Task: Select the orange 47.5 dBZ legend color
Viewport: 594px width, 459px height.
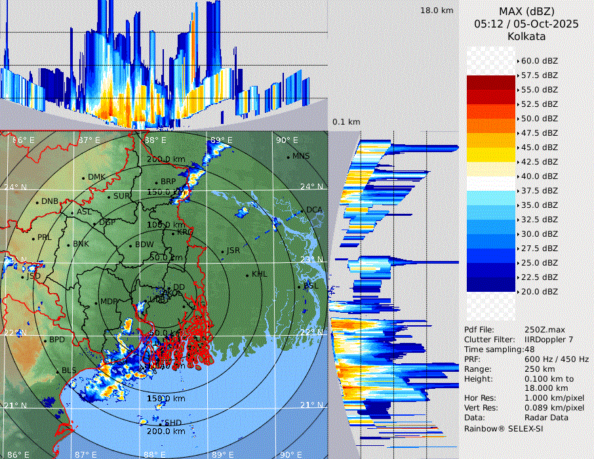Action: [x=490, y=126]
